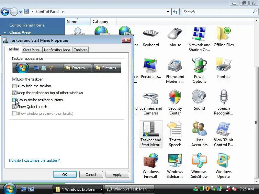Uncheck Lock the taskbar

pos(14,79)
